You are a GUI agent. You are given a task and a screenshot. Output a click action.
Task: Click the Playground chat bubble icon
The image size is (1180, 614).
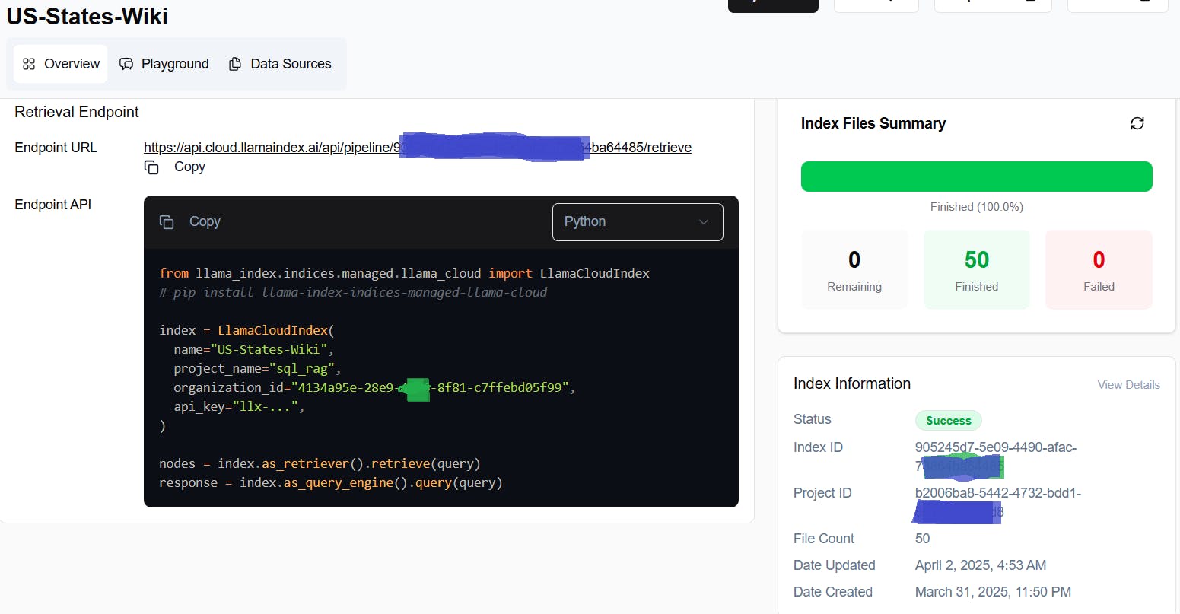click(x=126, y=64)
